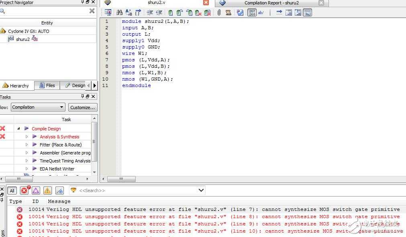Clear the Project Navigator search with X
This screenshot has height=237, width=406.
click(x=92, y=11)
